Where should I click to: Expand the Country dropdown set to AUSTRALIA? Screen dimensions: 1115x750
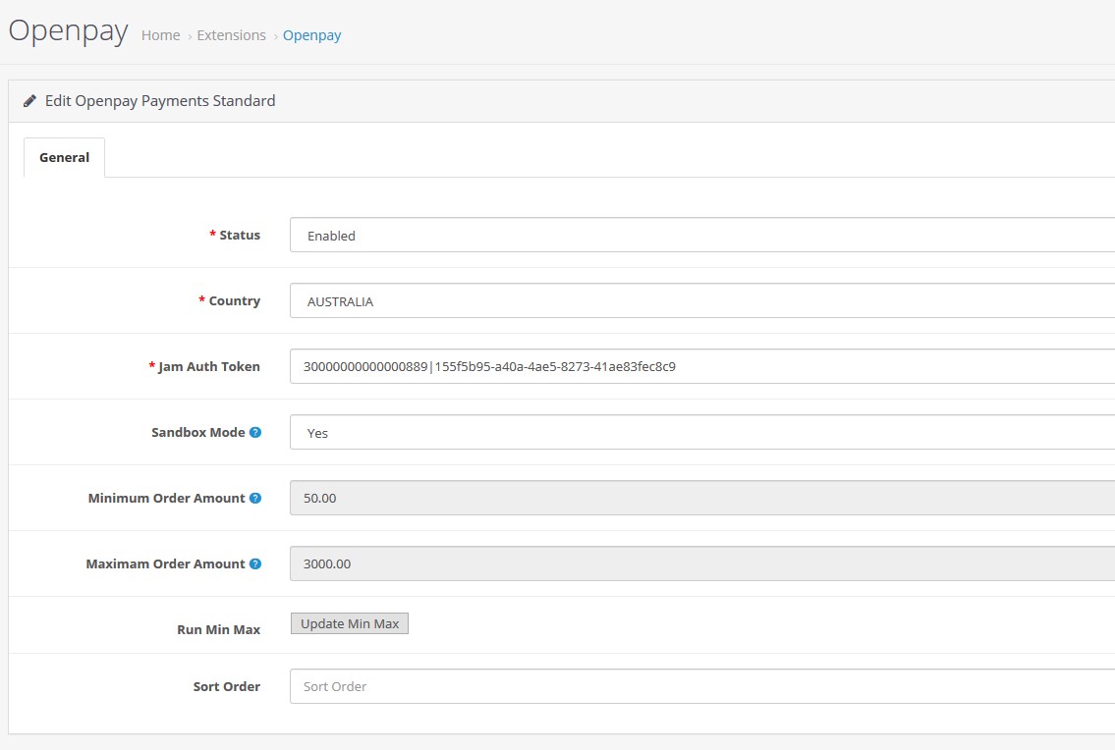[701, 301]
